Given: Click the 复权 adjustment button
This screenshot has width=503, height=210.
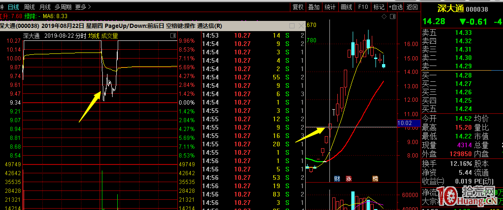Looking at the screenshot, I should point(298,7).
